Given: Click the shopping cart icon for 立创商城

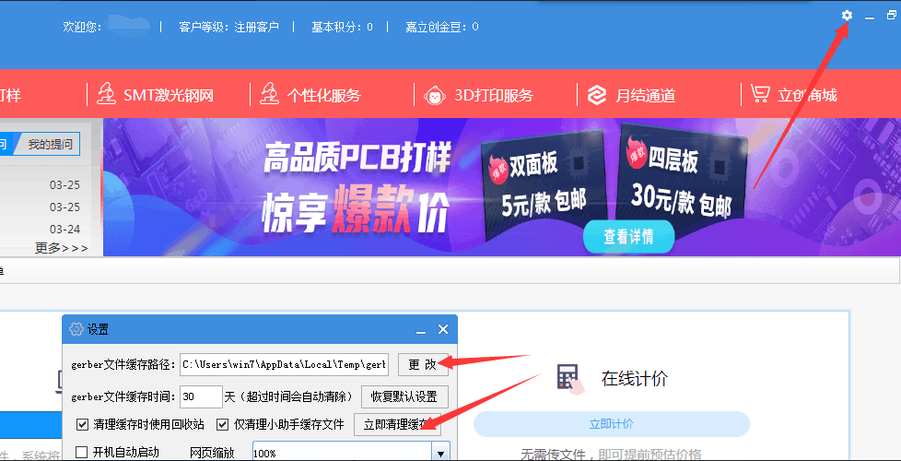Looking at the screenshot, I should [x=759, y=94].
